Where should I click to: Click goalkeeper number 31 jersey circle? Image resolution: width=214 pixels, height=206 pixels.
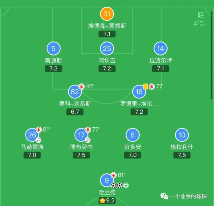(107, 14)
